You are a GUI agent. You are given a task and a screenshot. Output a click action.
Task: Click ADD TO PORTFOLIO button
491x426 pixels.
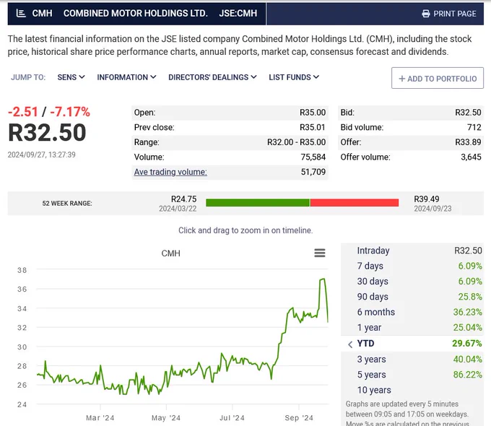pos(438,78)
